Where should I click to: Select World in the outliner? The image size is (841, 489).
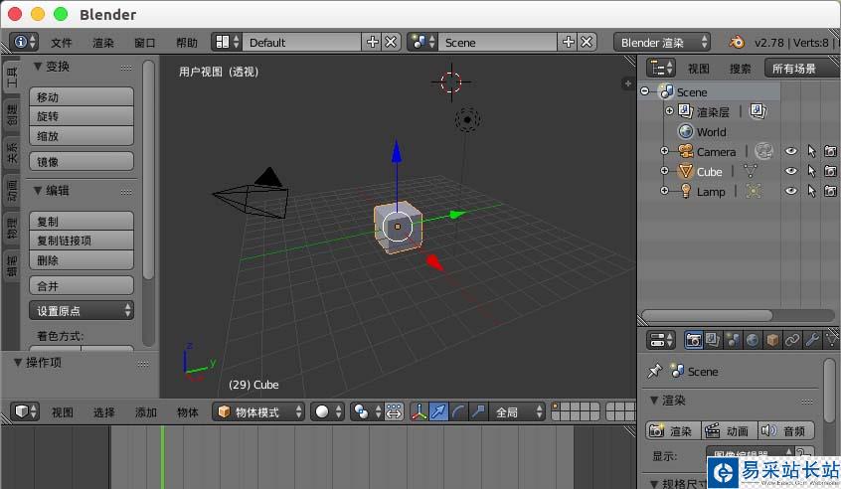pyautogui.click(x=711, y=131)
